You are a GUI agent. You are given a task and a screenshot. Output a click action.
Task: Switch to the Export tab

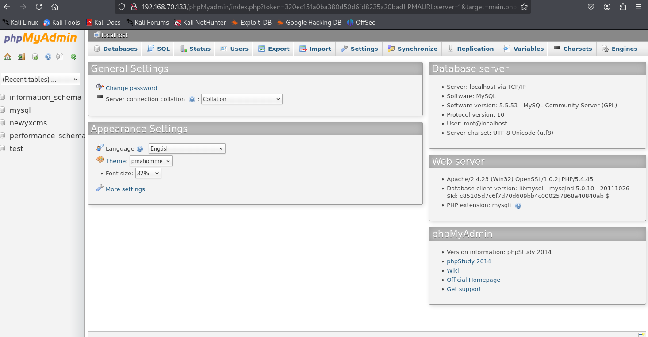point(273,49)
